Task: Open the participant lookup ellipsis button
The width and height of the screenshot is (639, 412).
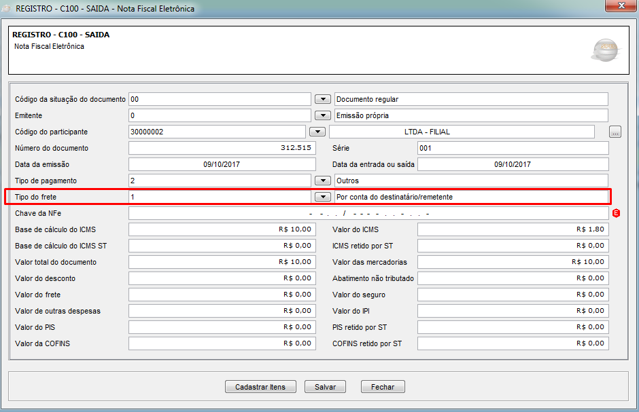Action: coord(615,132)
